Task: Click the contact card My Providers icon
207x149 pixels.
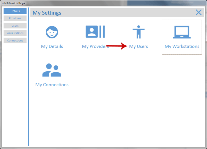Action: (95, 32)
